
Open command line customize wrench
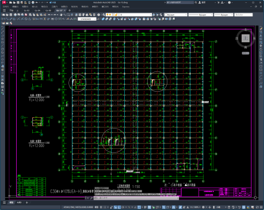click(91, 198)
